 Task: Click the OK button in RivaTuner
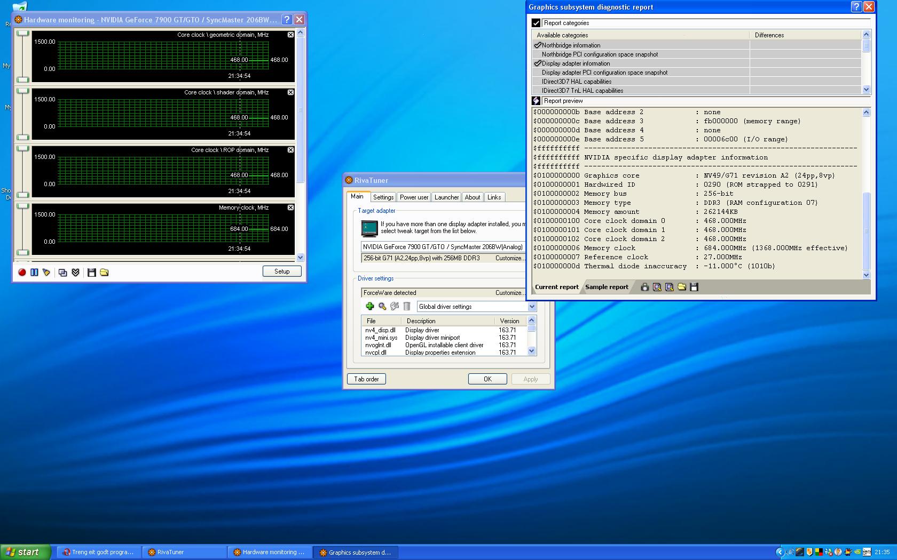[487, 379]
